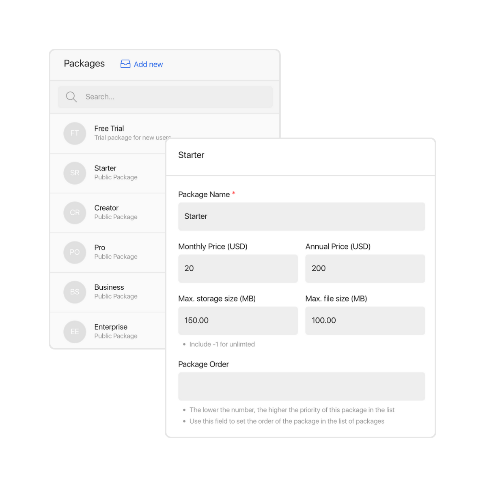Select the CR avatar of Creator
The image size is (487, 487).
point(75,213)
